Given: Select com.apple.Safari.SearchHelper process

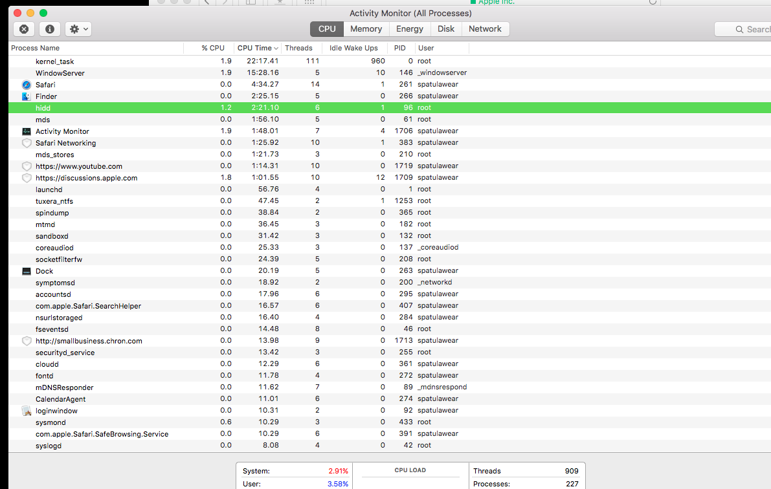Looking at the screenshot, I should coord(390,306).
